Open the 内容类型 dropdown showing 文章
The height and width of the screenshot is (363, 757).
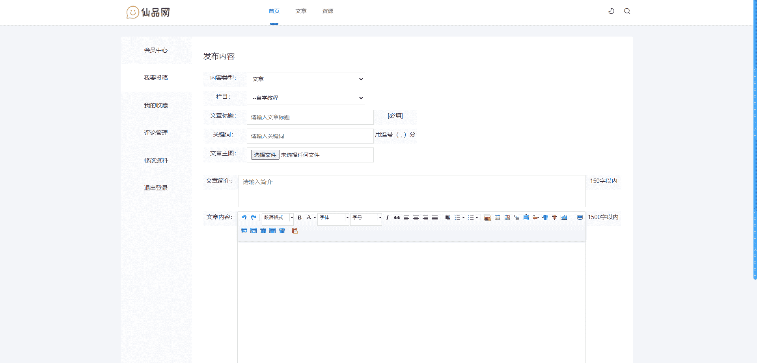[306, 79]
